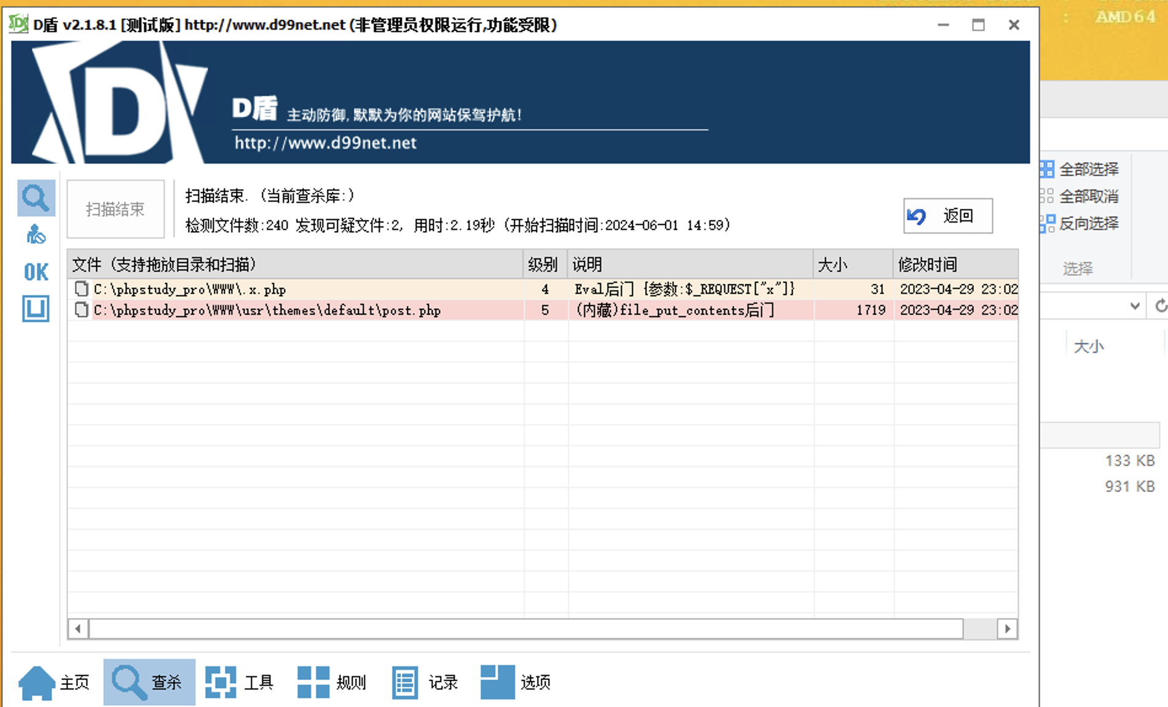Click the blue figure icon in left sidebar

(x=36, y=235)
